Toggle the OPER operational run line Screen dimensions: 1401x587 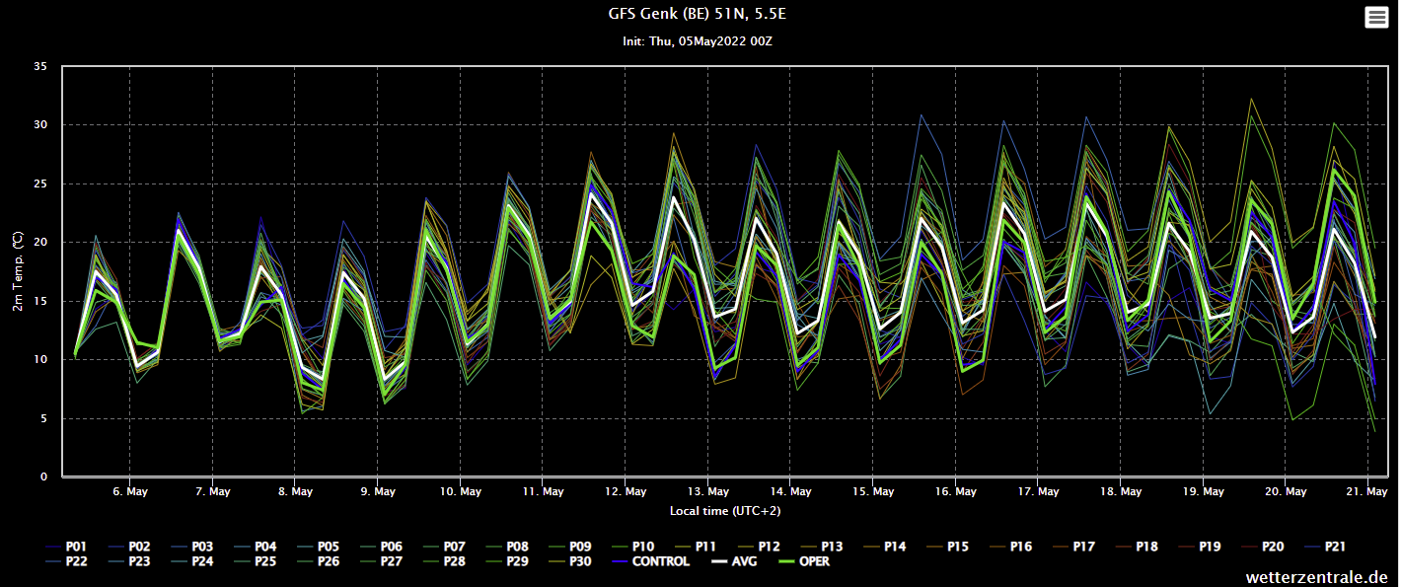(x=803, y=561)
